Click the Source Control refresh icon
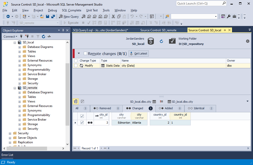This screenshot has width=253, height=165. tap(161, 41)
